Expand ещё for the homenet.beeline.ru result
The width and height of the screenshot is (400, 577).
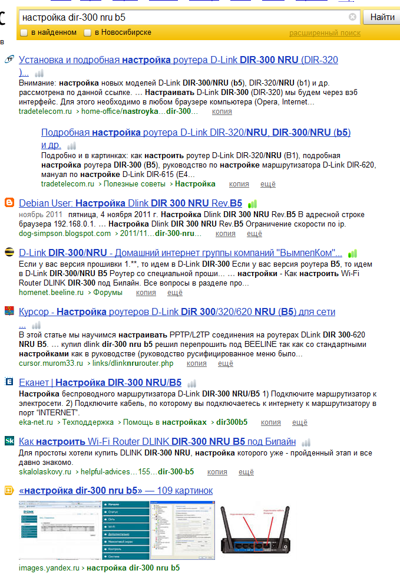175,293
